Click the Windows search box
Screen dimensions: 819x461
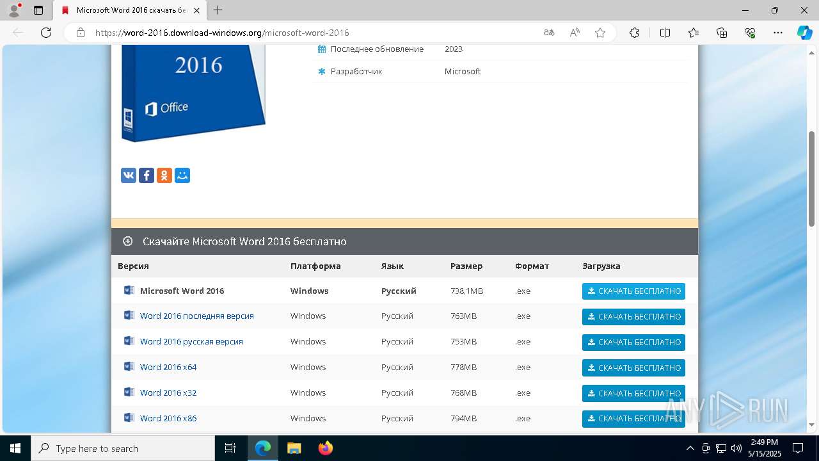(123, 448)
